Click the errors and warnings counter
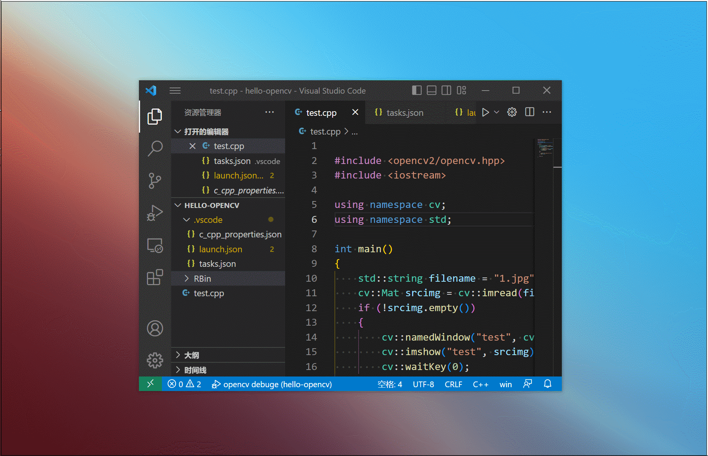The image size is (708, 456). click(x=184, y=384)
